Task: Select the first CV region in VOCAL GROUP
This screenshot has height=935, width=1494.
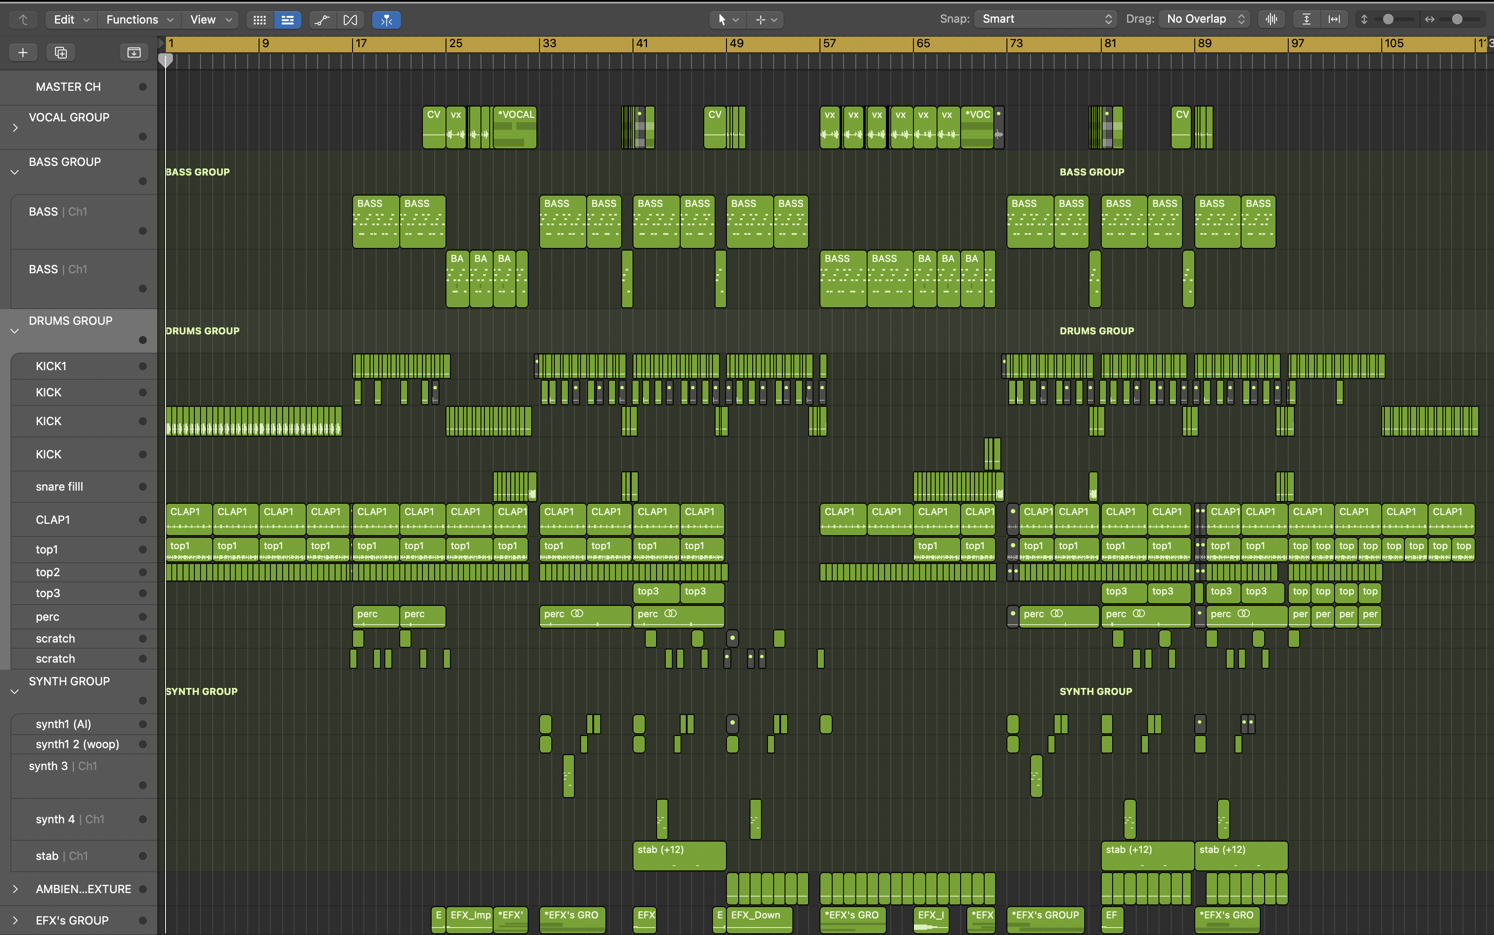Action: 434,128
